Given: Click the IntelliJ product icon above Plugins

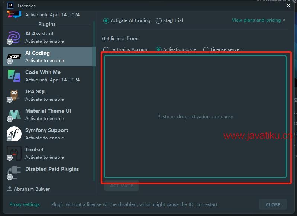Looking at the screenshot, I should pyautogui.click(x=14, y=14).
